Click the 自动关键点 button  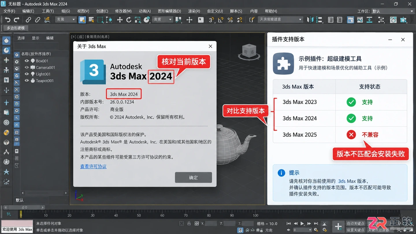tap(356, 224)
